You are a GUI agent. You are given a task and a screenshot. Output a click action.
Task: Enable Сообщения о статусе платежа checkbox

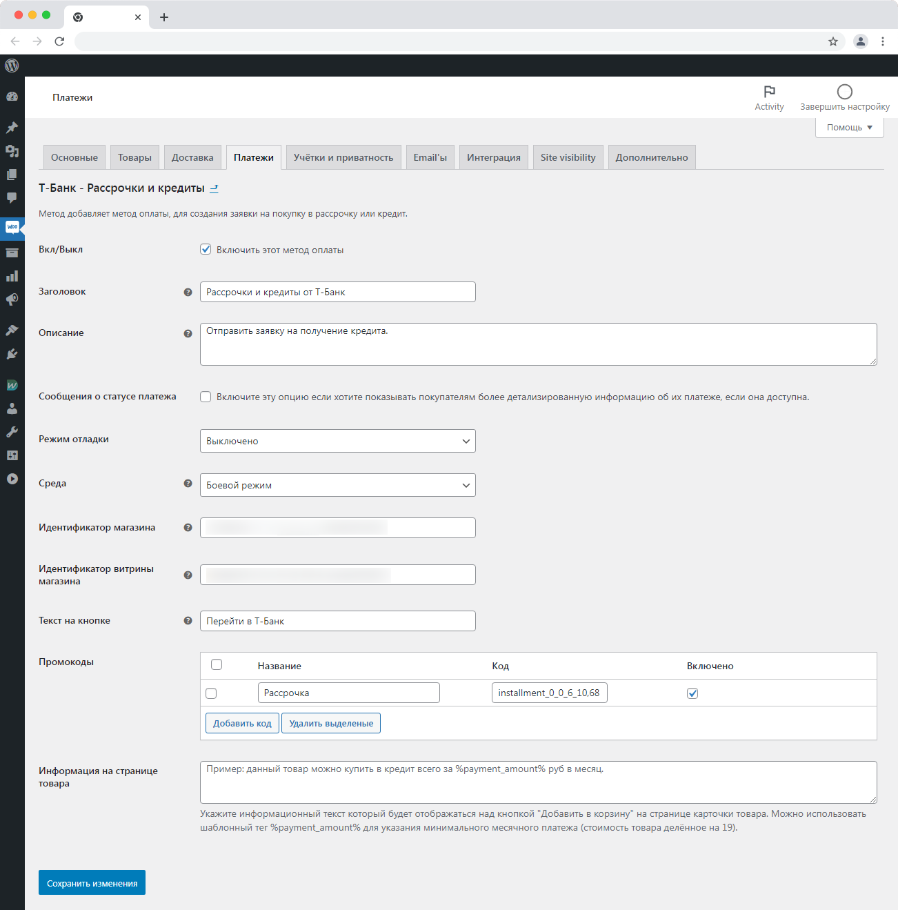click(206, 397)
